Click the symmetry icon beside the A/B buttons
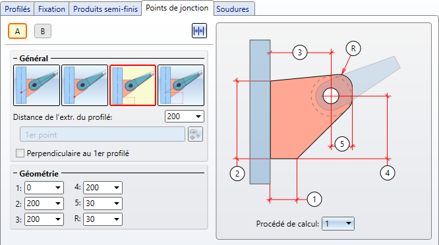The height and width of the screenshot is (245, 439). click(199, 31)
